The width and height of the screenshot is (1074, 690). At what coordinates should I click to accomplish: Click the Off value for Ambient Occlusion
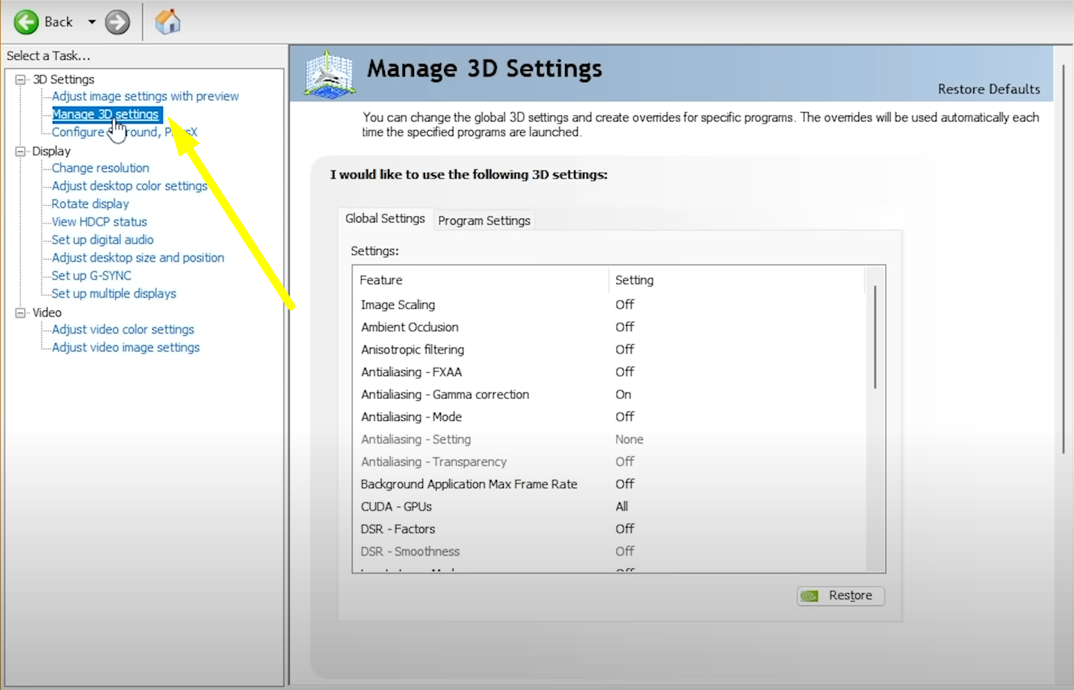point(625,327)
